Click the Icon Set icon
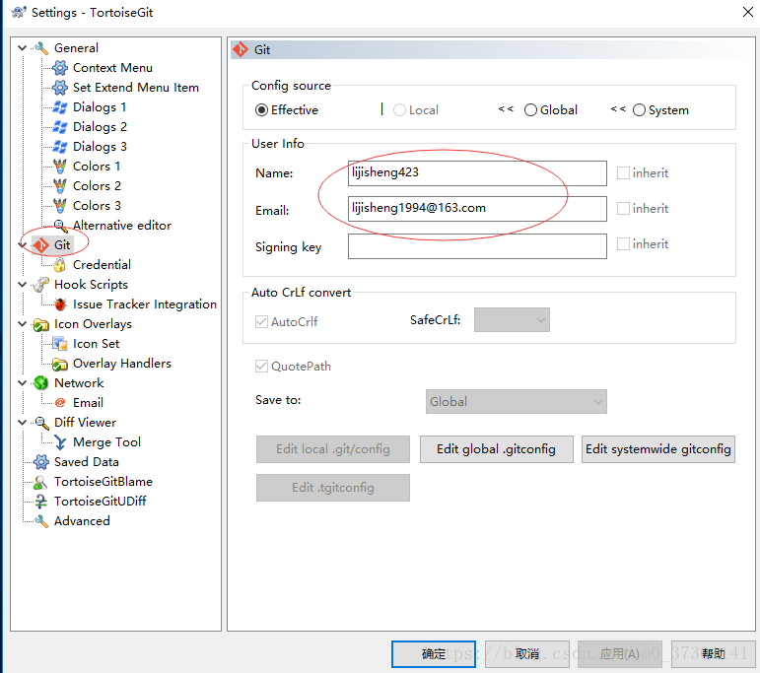This screenshot has height=673, width=760. click(x=60, y=344)
